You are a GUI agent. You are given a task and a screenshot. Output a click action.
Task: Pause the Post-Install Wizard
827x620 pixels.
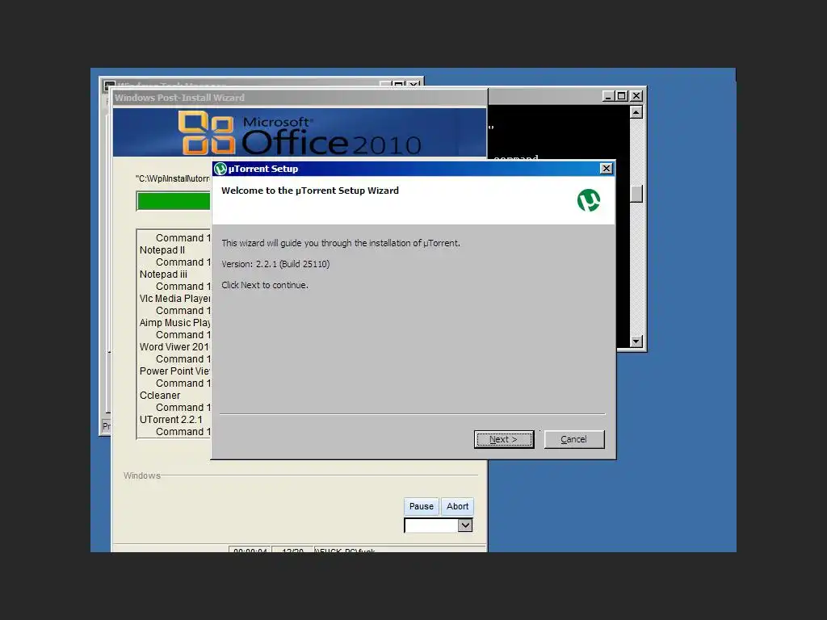coord(422,506)
